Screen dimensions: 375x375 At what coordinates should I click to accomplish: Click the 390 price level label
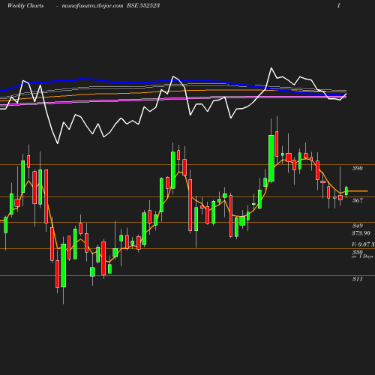point(358,168)
